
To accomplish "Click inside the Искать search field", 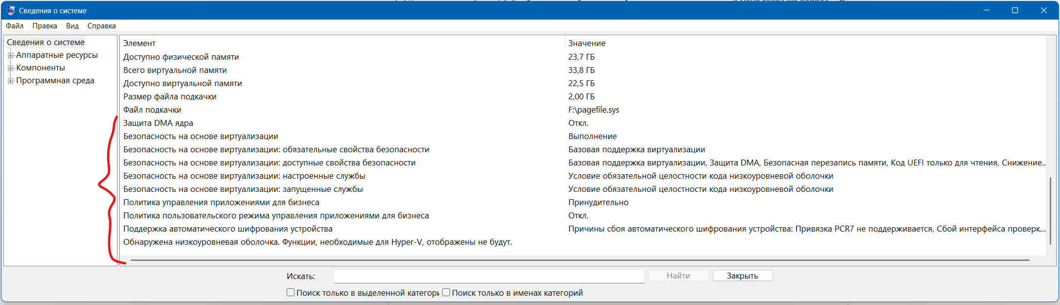I will (x=489, y=276).
